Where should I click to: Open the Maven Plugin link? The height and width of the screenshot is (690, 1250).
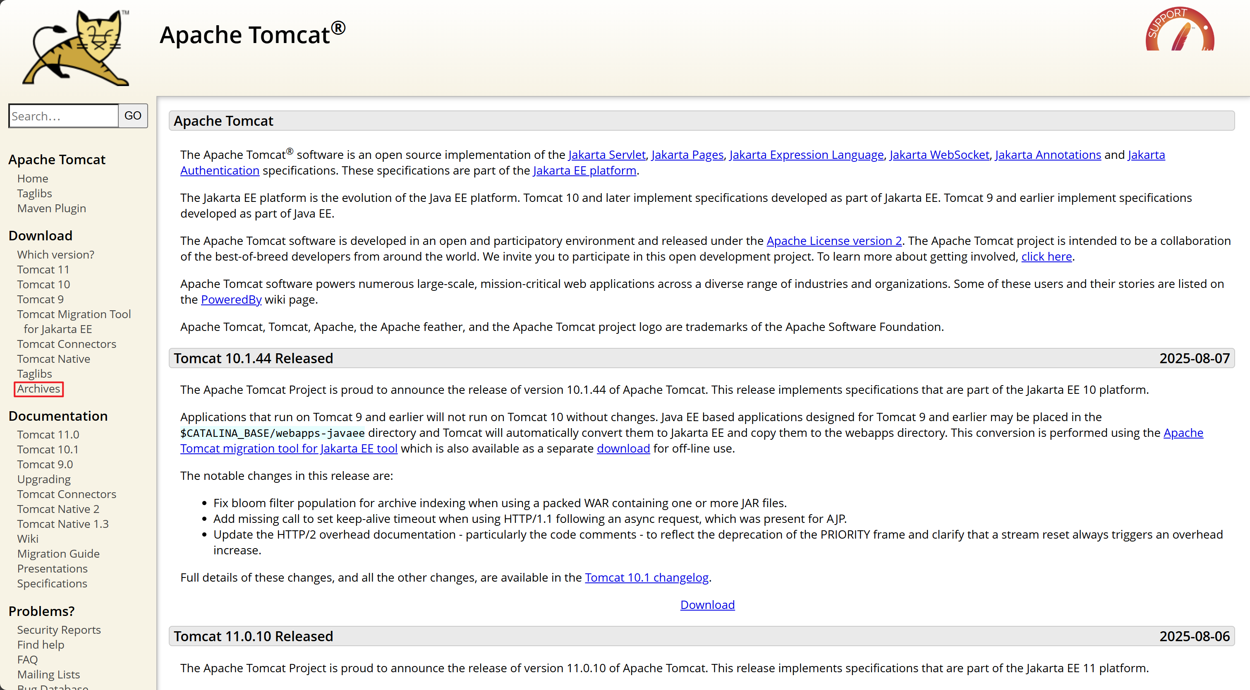(x=51, y=208)
